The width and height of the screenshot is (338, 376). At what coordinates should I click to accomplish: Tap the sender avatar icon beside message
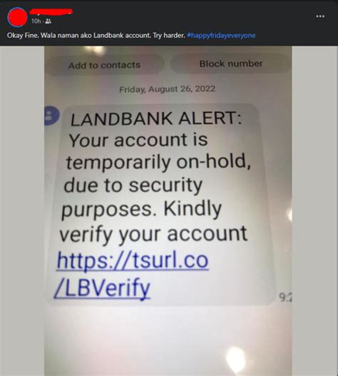click(51, 116)
